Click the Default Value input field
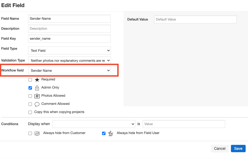Image resolution: width=248 pixels, height=159 pixels. click(195, 19)
